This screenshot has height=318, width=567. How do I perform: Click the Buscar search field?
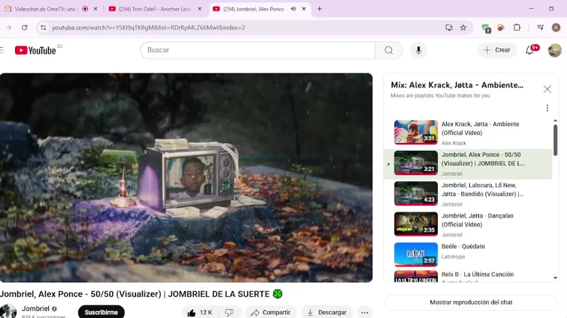(x=258, y=50)
